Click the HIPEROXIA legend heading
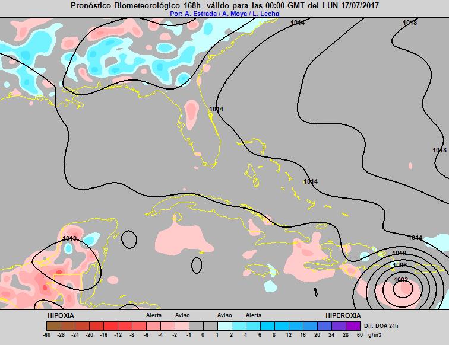The height and width of the screenshot is (345, 449). [x=343, y=315]
